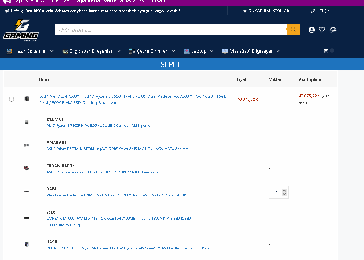Remove the GAMING-DUAL7800XT item from cart
364x260 pixels.
tap(11, 99)
